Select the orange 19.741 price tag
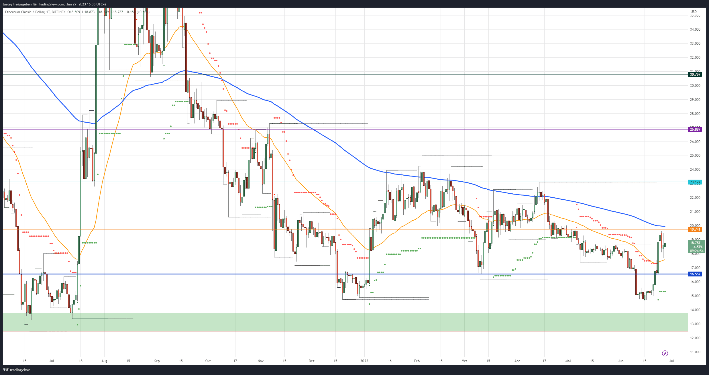709x375 pixels. point(695,229)
